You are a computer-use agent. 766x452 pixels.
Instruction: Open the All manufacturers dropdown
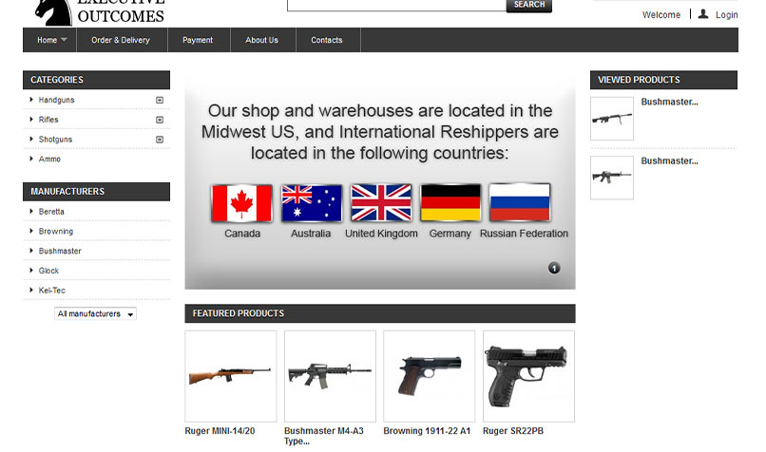[x=95, y=314]
